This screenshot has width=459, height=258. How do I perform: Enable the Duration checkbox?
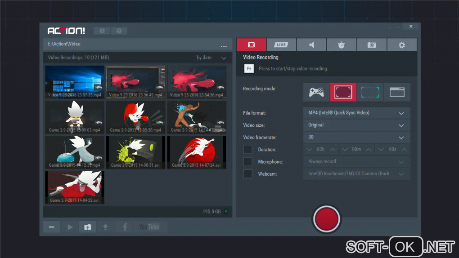[247, 149]
